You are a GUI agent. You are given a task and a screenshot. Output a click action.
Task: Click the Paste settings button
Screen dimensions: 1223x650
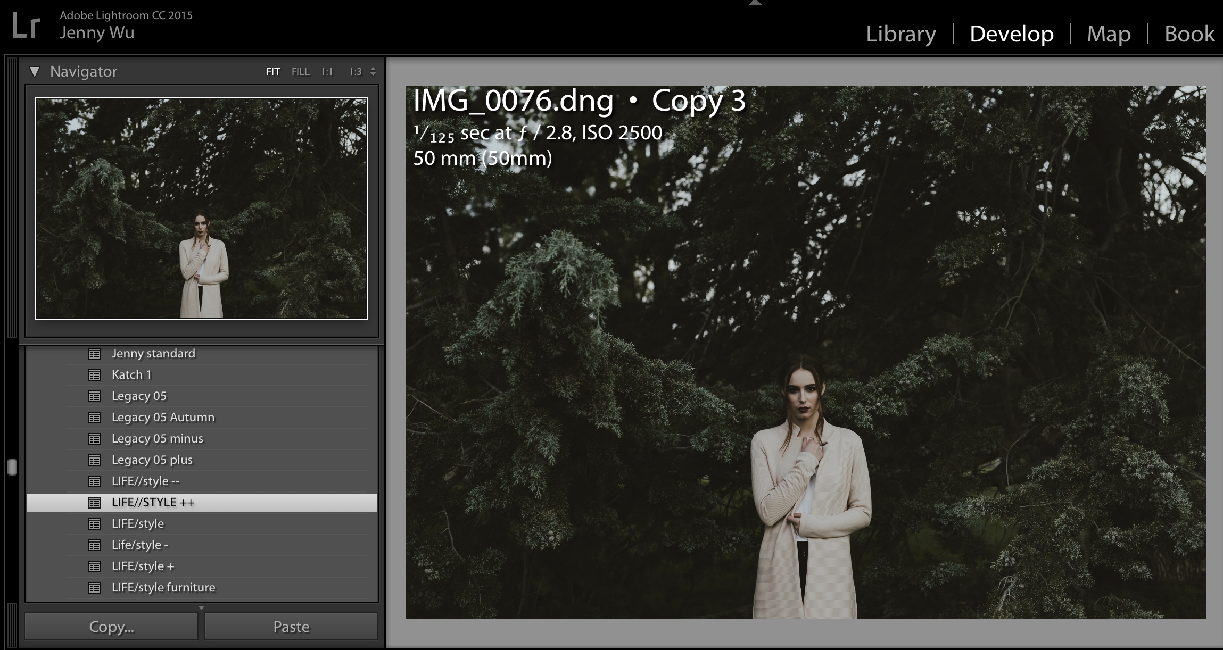291,627
